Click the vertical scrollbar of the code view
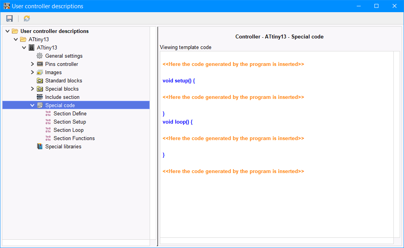The image size is (404, 248). tap(397, 144)
